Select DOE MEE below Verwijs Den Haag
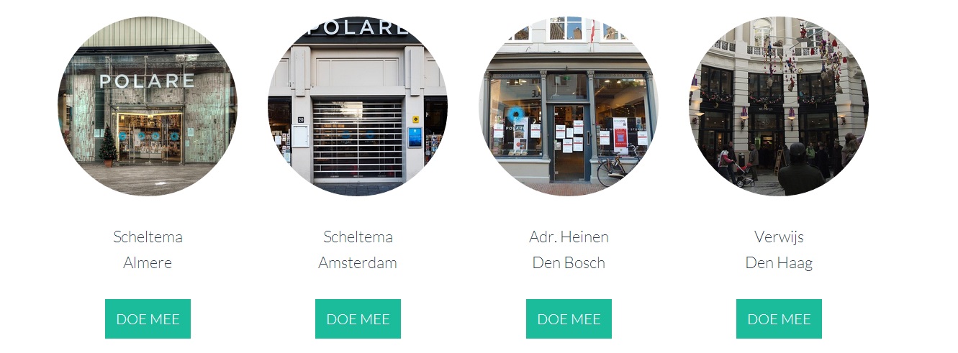 coord(779,318)
